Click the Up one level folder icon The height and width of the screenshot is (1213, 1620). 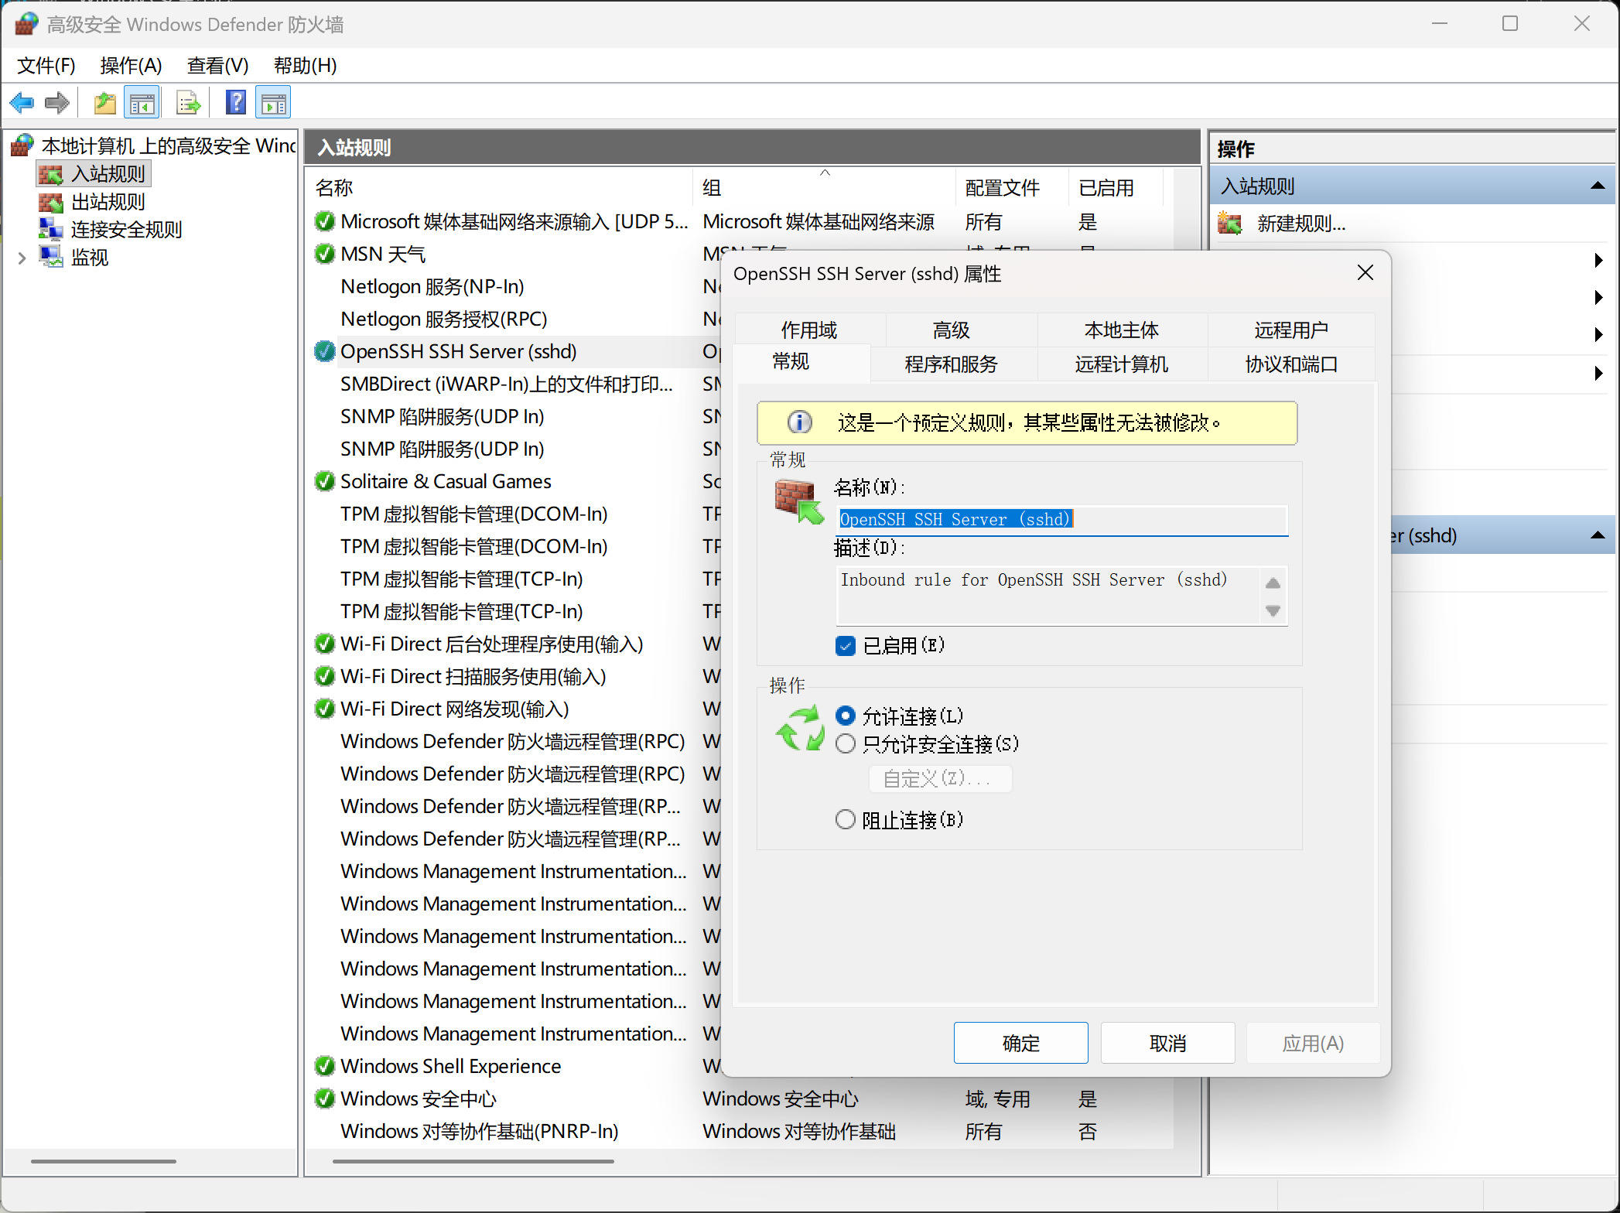coord(105,103)
